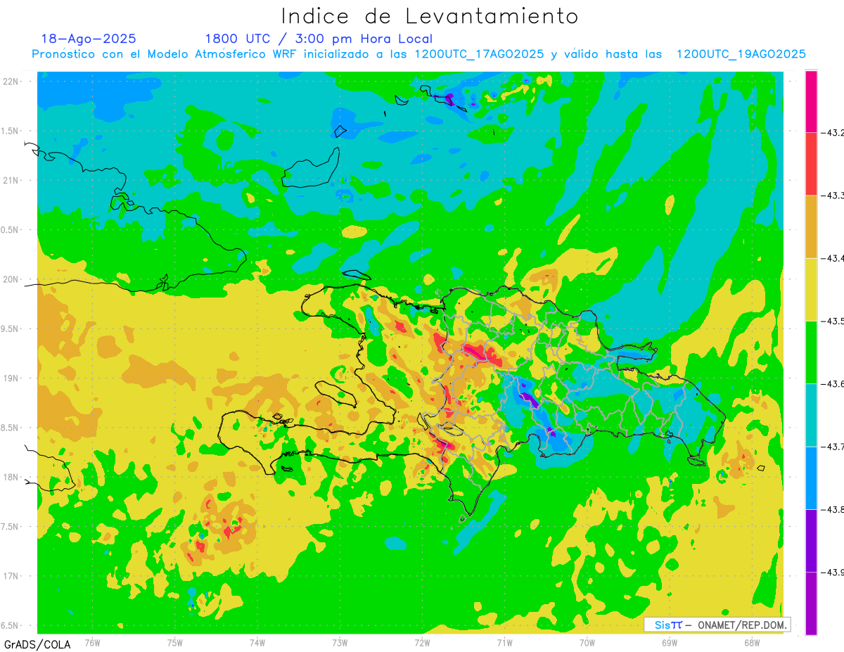
Task: Click the cyan swatch in the color bar
Action: point(811,415)
